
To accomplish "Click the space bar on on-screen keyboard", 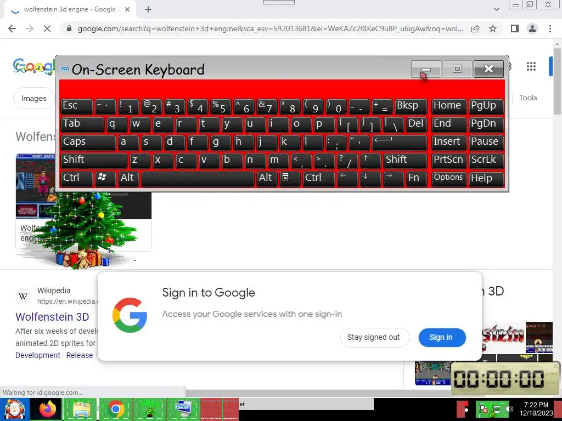I will (198, 178).
